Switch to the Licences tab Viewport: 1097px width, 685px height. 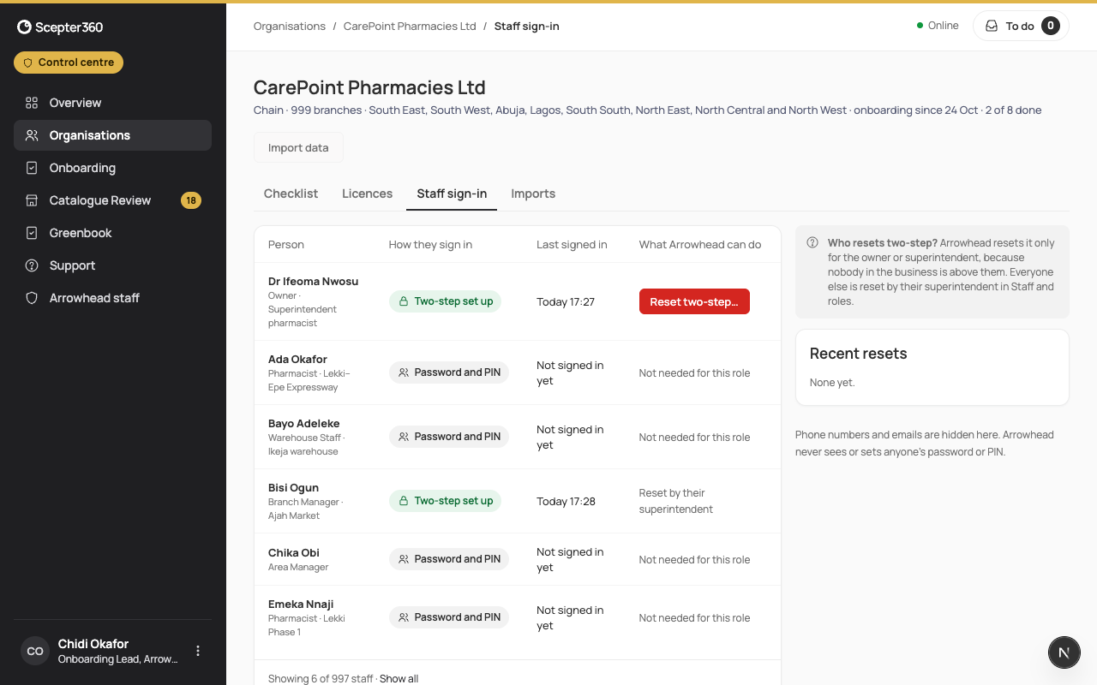(x=367, y=194)
